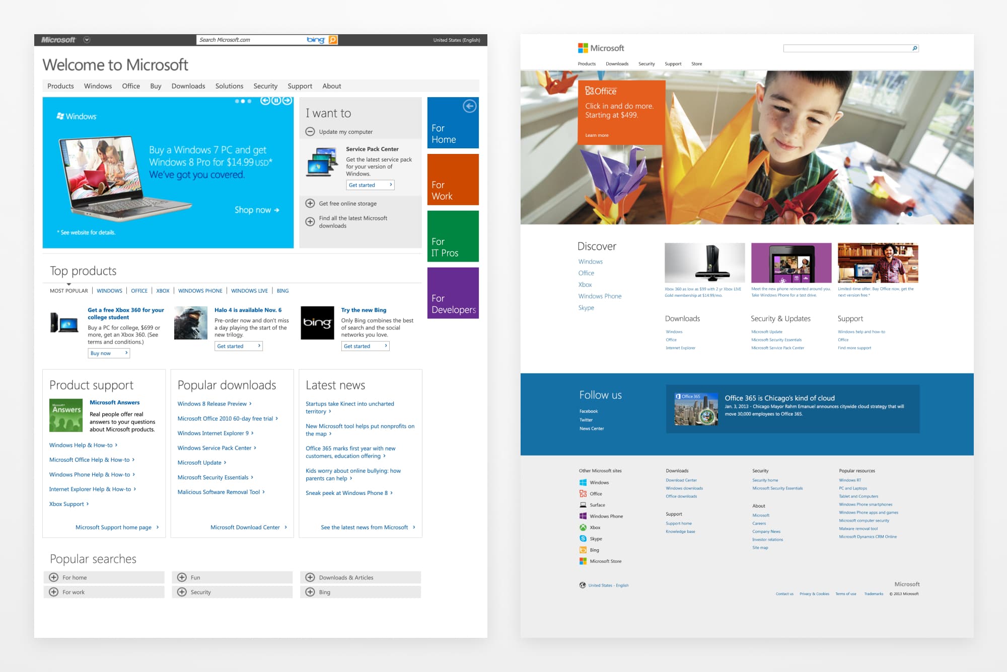Open Facebook link under Follow us
This screenshot has width=1007, height=672.
pos(589,411)
